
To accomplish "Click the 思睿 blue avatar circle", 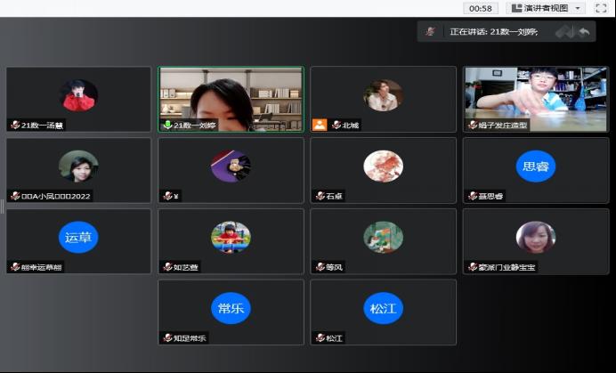I will tap(535, 166).
